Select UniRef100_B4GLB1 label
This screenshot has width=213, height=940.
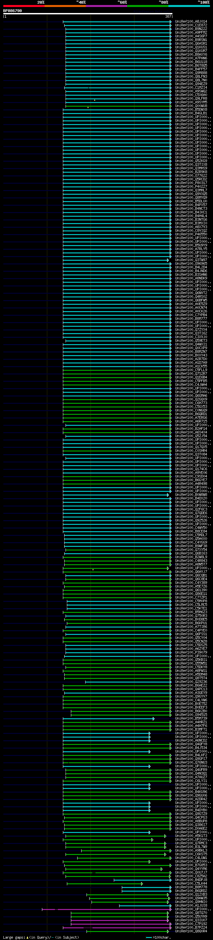(191, 113)
